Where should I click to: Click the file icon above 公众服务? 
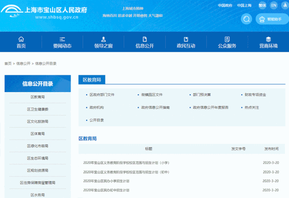tap(227, 39)
